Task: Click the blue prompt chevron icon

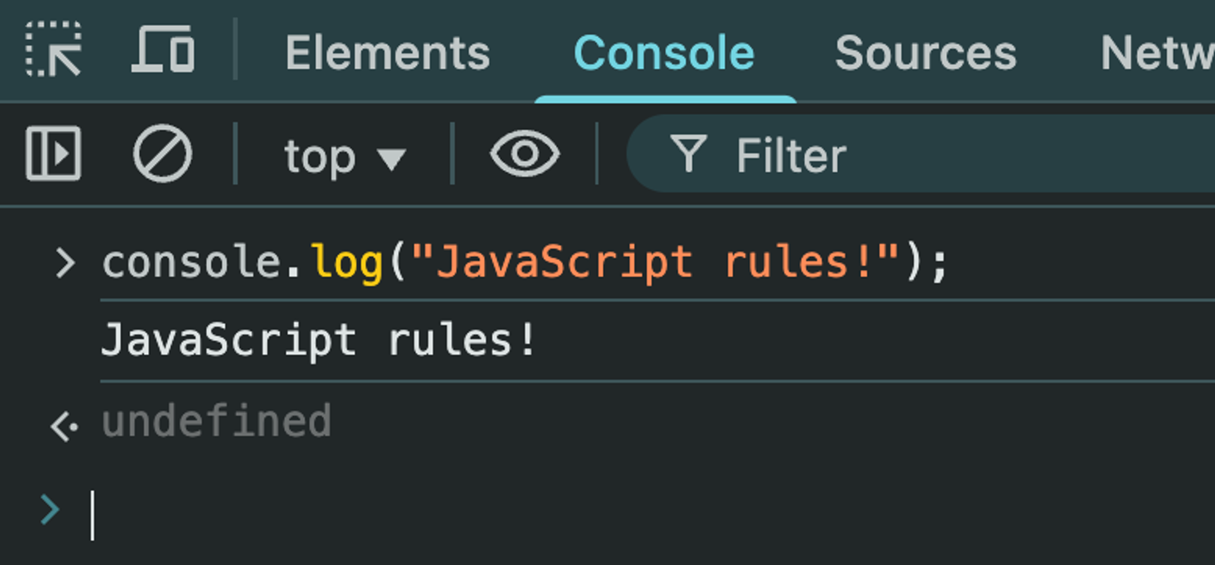Action: (x=50, y=510)
